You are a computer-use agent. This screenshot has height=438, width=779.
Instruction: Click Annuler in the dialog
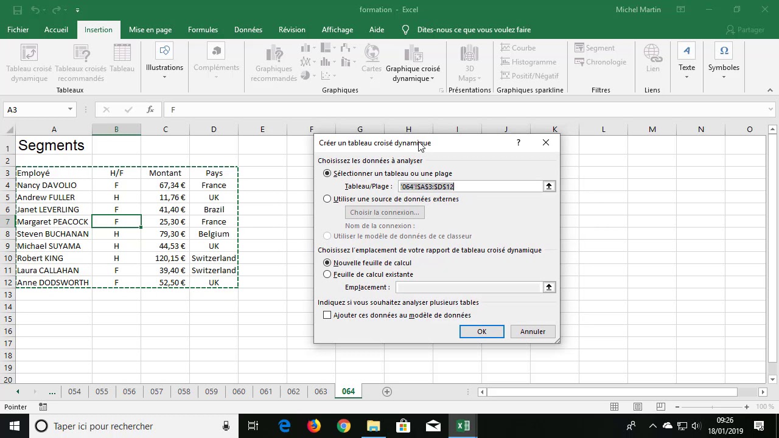tap(533, 332)
